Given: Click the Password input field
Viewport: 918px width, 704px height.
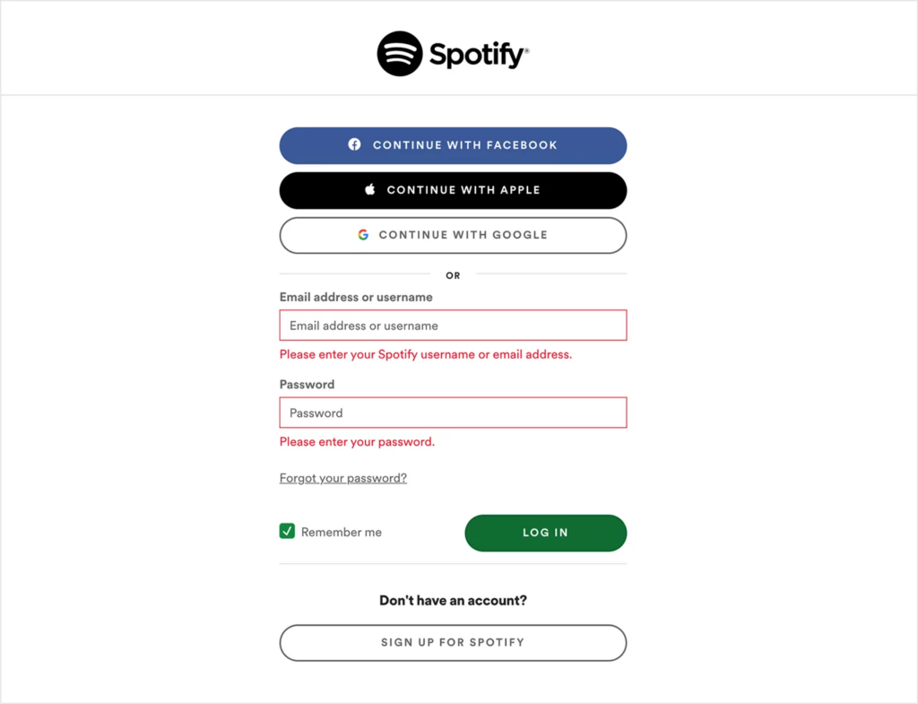Looking at the screenshot, I should [453, 413].
